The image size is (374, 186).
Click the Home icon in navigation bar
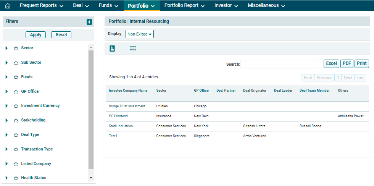[x=7, y=6]
